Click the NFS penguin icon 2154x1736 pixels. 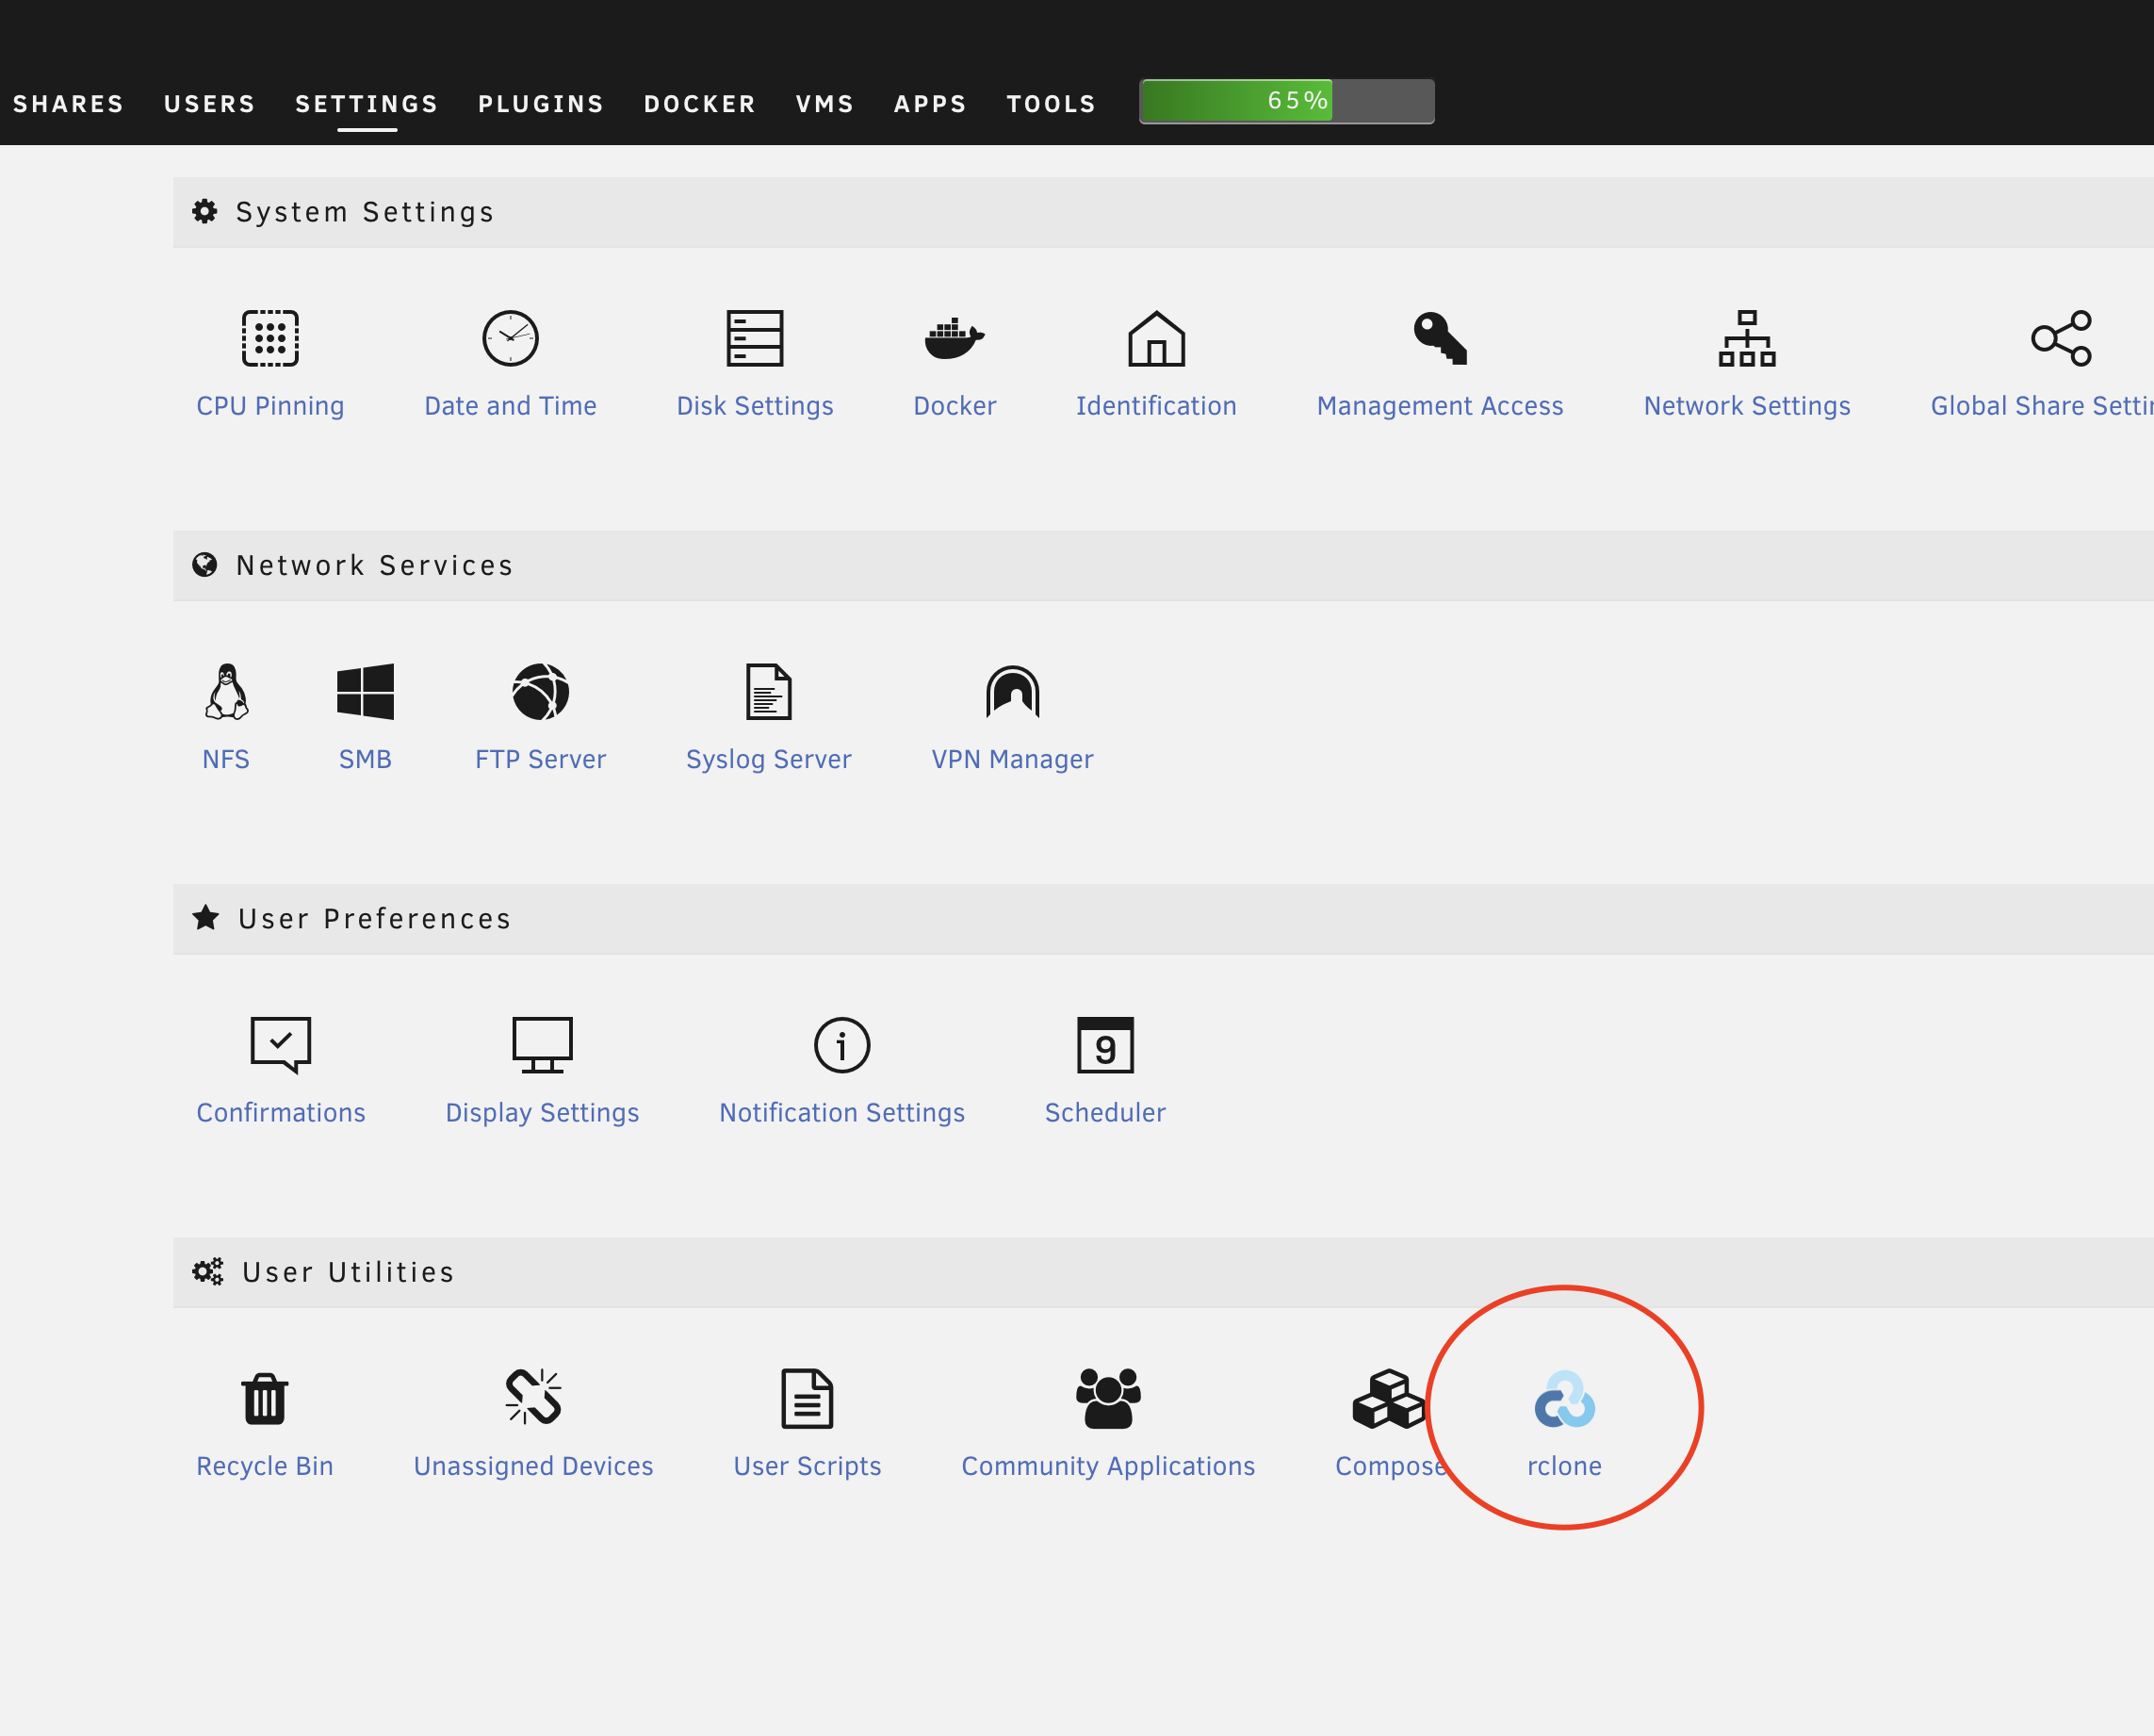tap(227, 692)
